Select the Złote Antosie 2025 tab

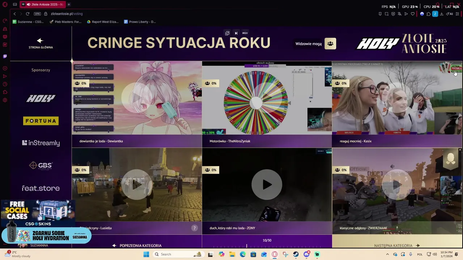[x=42, y=4]
